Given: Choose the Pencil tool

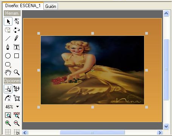Looking at the screenshot, I should (x=17, y=38).
